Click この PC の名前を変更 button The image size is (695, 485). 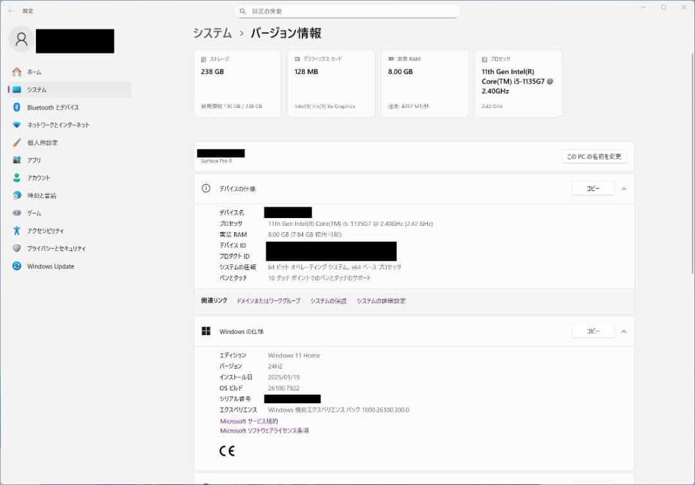(x=595, y=156)
